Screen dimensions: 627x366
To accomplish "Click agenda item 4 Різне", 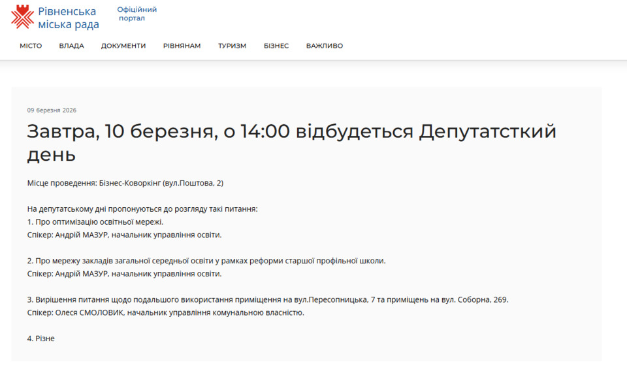I will [41, 339].
